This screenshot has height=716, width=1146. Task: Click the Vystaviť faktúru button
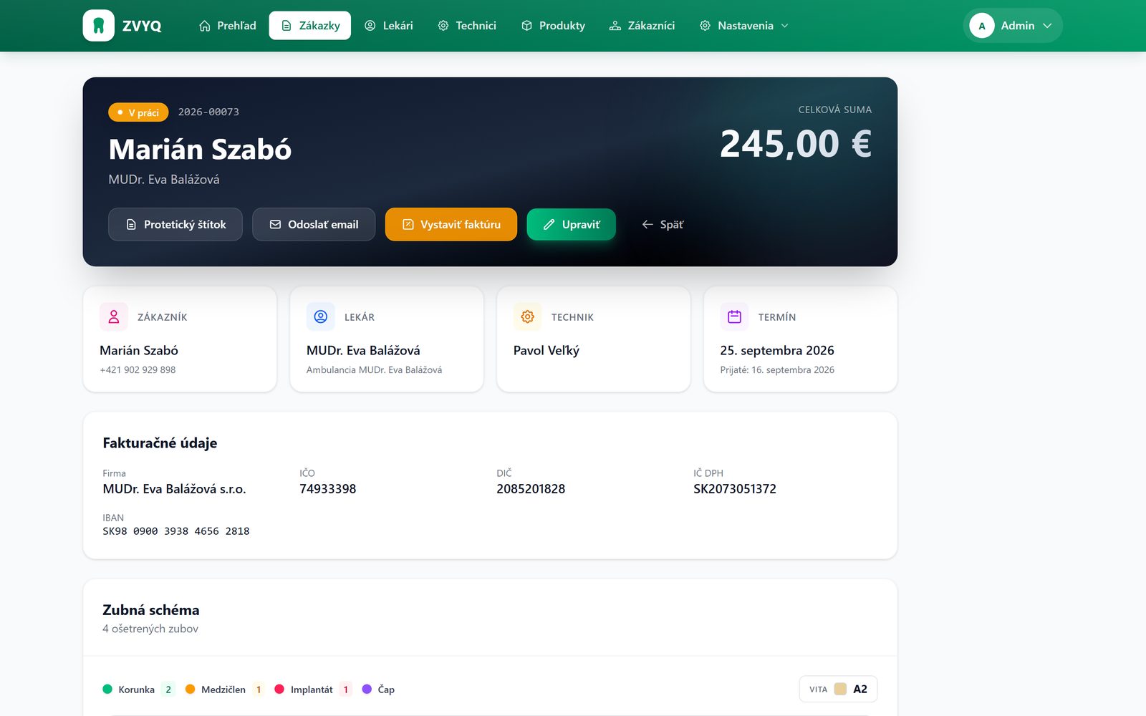451,225
